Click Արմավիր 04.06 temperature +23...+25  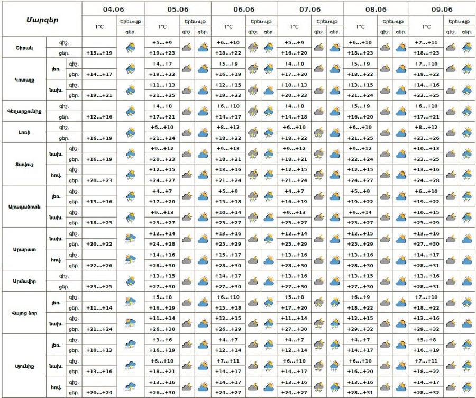[99, 286]
